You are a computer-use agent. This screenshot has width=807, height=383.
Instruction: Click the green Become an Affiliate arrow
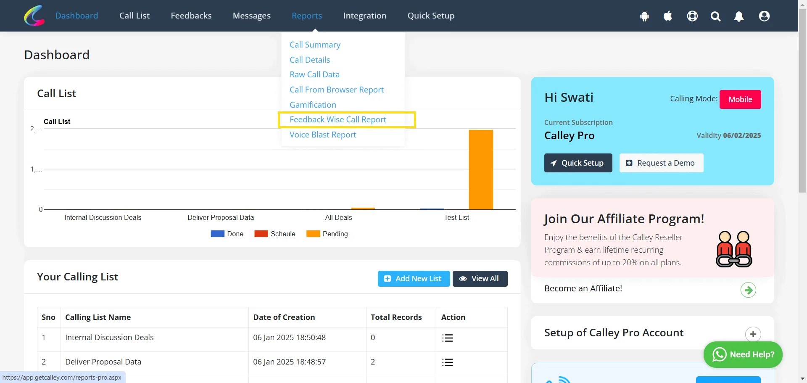tap(748, 290)
